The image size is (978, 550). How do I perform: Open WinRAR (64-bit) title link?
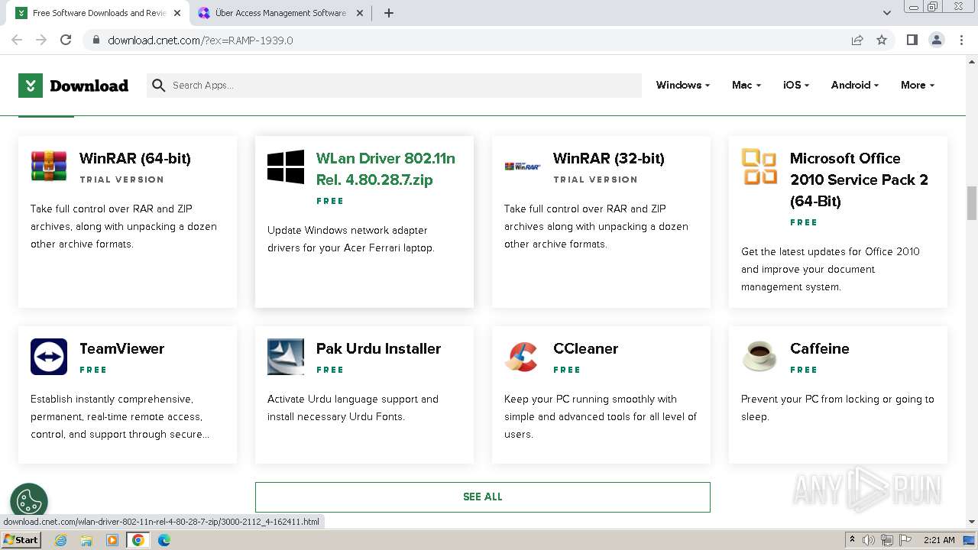(x=135, y=158)
